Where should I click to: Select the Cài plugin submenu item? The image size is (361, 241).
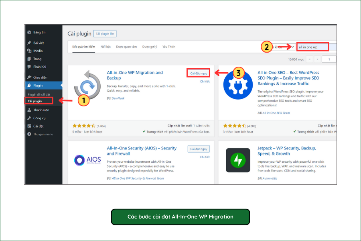click(x=35, y=101)
